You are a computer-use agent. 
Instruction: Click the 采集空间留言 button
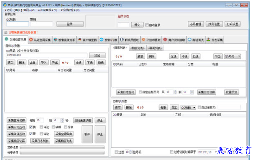[64, 134]
